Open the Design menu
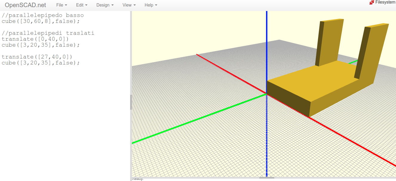The height and width of the screenshot is (181, 396). click(x=105, y=5)
